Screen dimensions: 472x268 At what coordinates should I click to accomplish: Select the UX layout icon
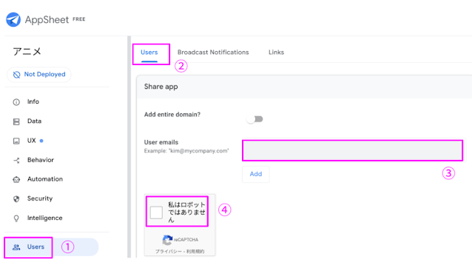click(x=16, y=141)
